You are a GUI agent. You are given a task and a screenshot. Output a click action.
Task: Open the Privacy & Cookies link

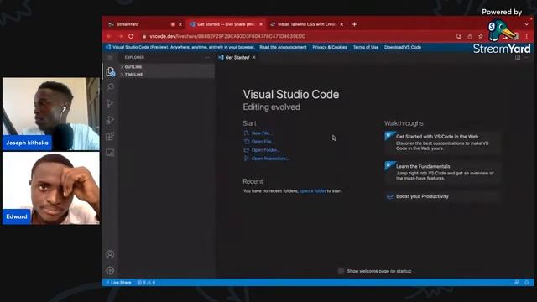pyautogui.click(x=330, y=47)
